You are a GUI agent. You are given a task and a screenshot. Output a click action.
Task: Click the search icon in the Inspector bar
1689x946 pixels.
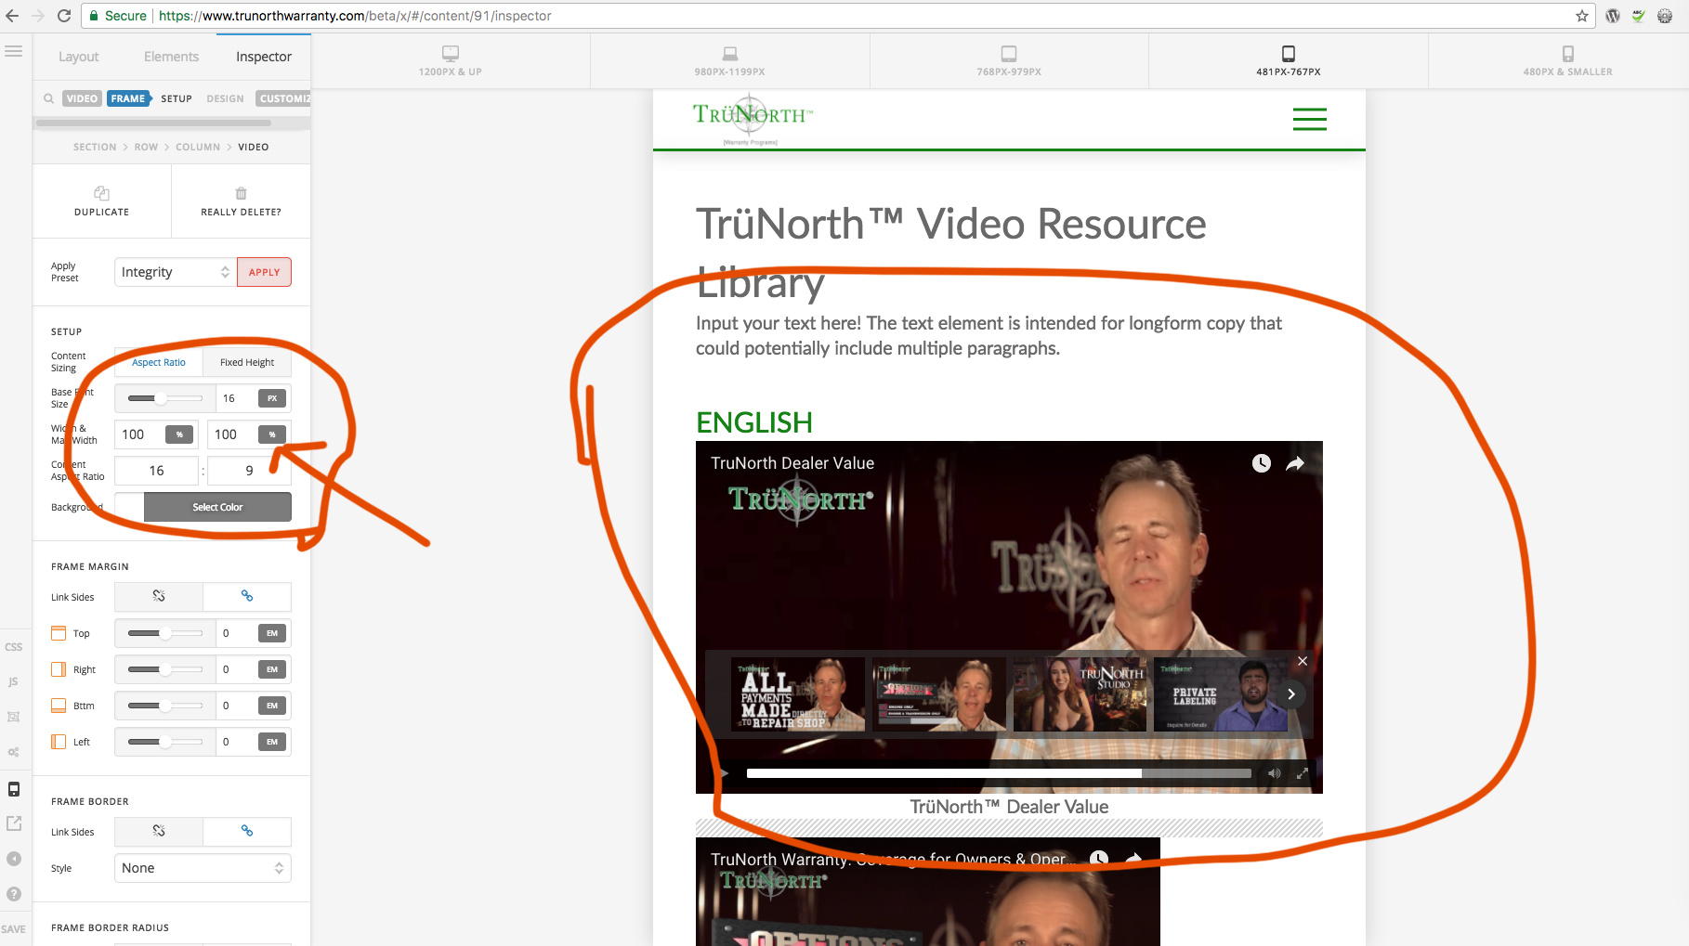coord(48,98)
